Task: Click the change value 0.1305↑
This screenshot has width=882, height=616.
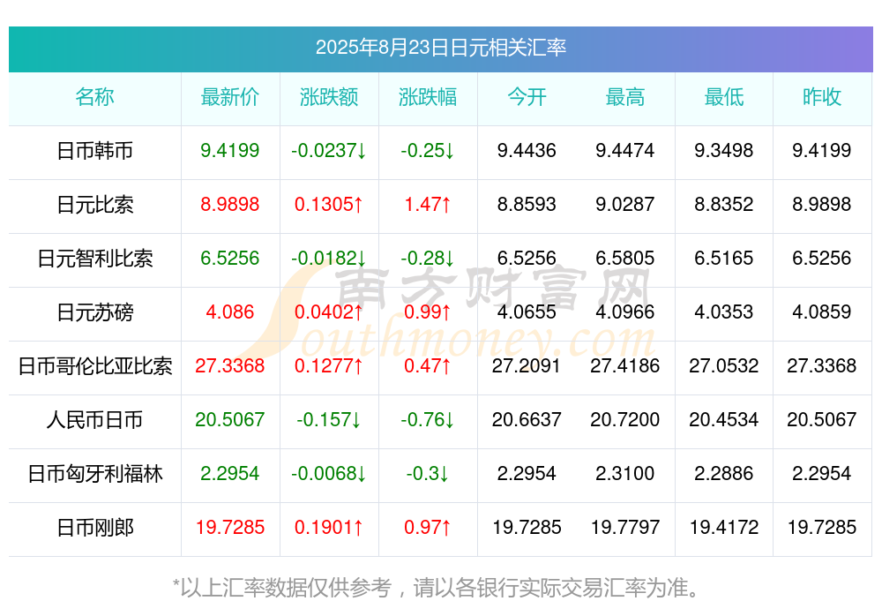Action: click(x=328, y=205)
